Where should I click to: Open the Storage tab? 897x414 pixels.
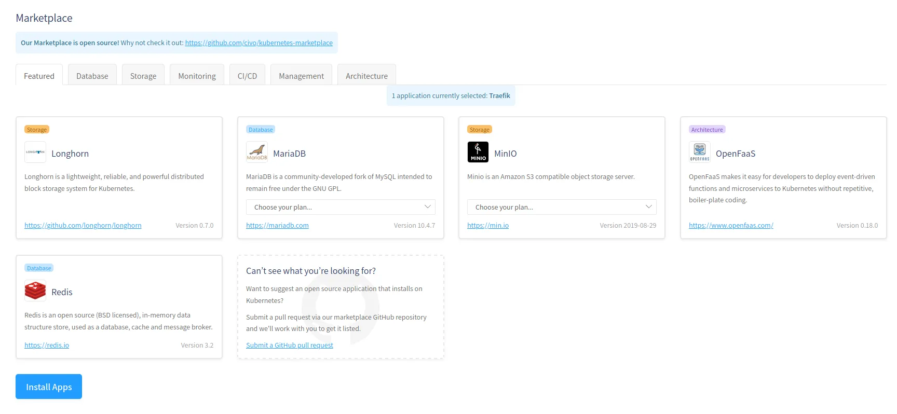[x=143, y=76]
